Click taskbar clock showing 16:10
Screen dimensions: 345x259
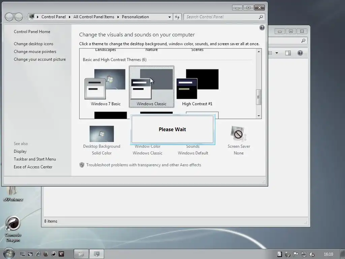[328, 254]
